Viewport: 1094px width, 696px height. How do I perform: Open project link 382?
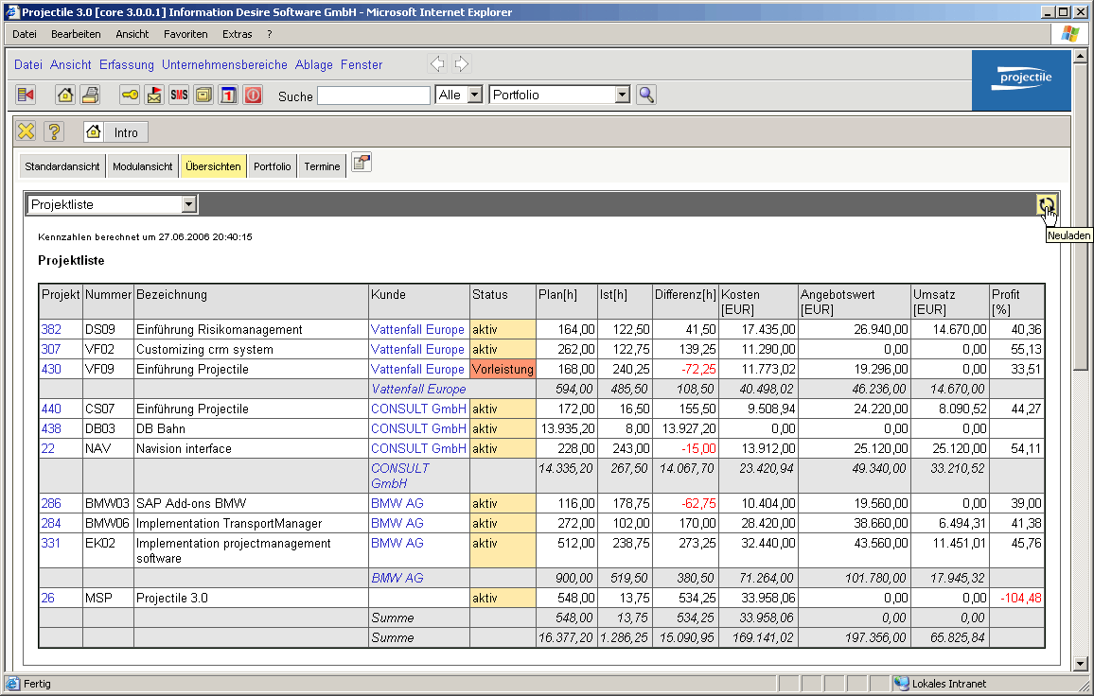[x=50, y=330]
